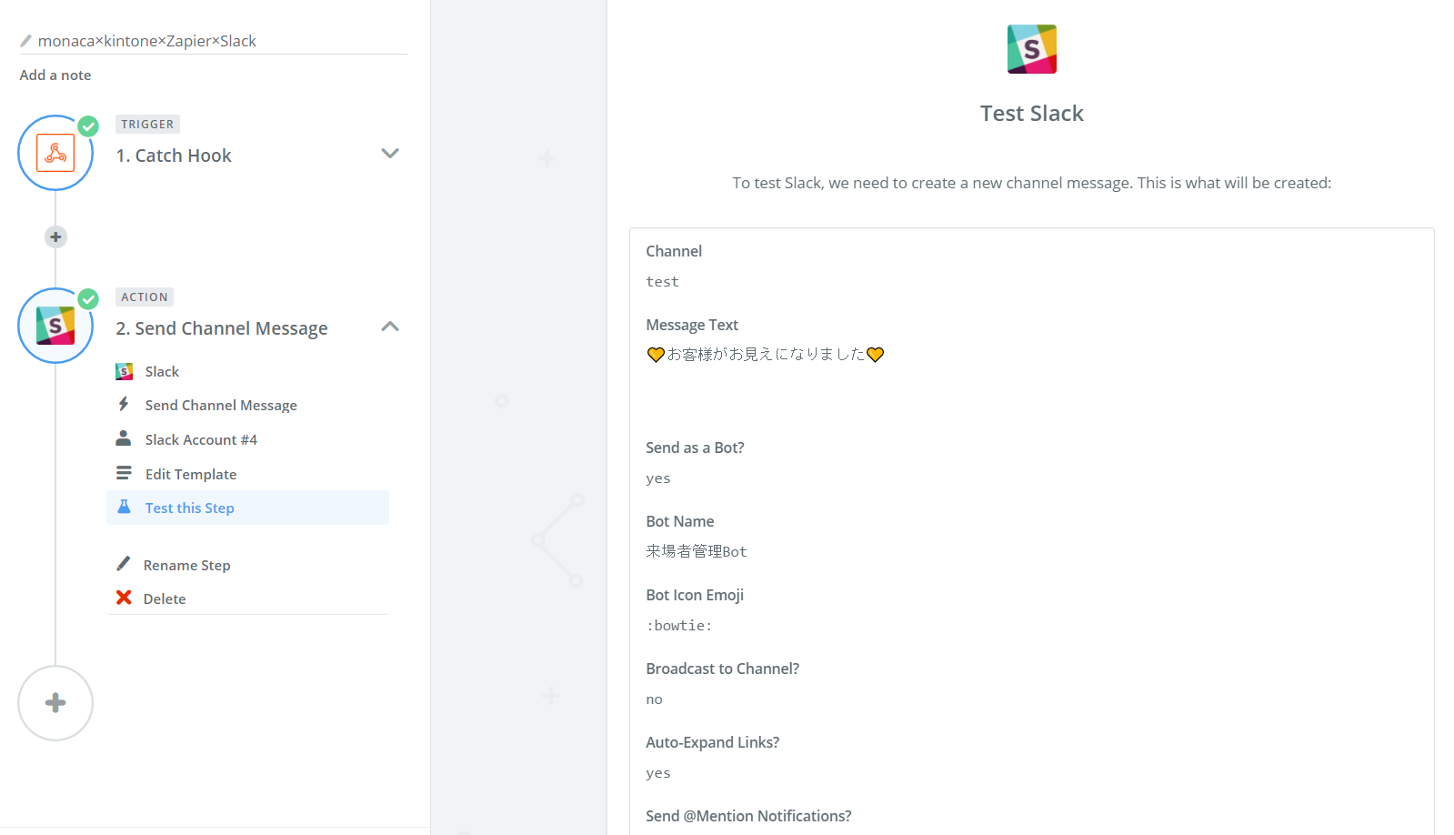Select the Send Channel Message action item
The width and height of the screenshot is (1454, 835).
click(x=221, y=406)
